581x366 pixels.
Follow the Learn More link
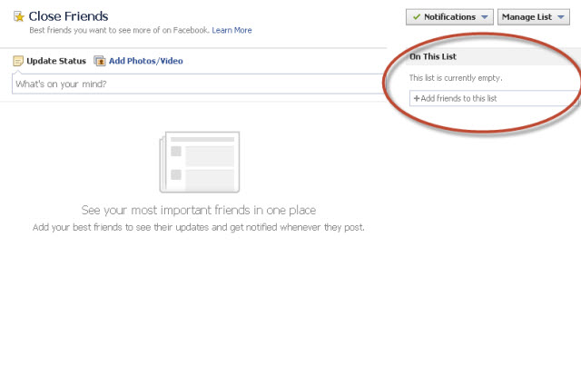click(x=231, y=30)
